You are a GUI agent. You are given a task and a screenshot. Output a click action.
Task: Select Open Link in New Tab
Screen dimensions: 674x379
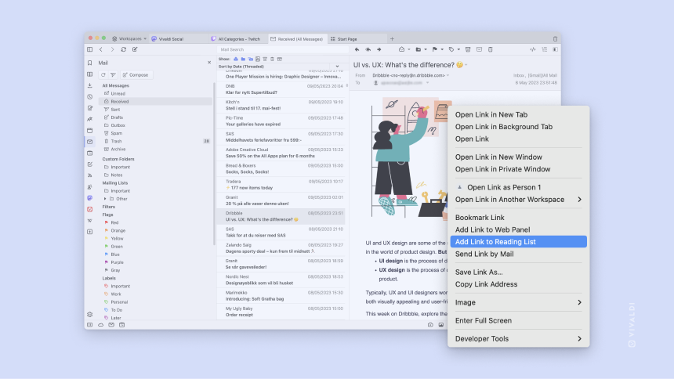tap(518, 115)
